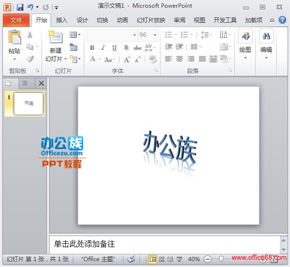This screenshot has height=267, width=290.
Task: Open the Clipboard pane launcher
Action: [37, 71]
